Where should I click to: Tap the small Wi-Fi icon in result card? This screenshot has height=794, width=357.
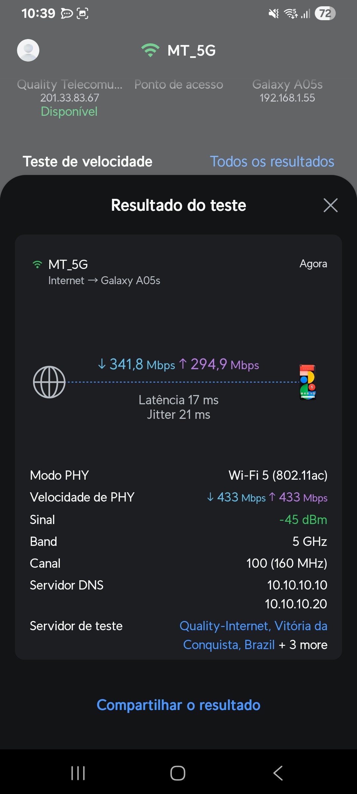(37, 264)
